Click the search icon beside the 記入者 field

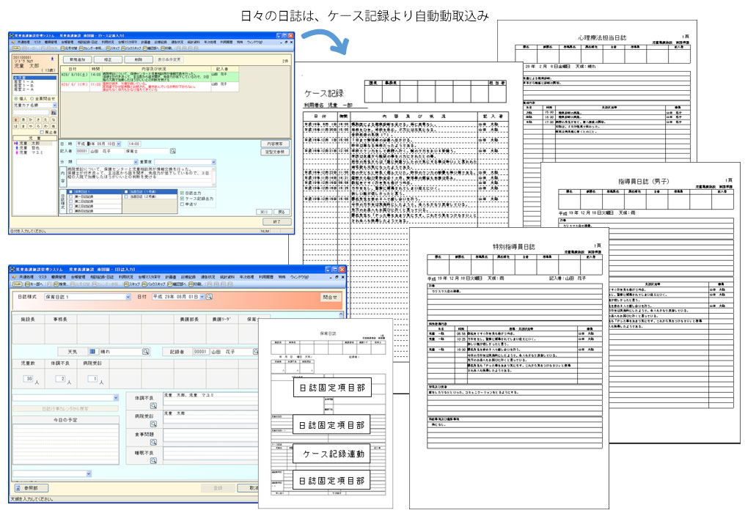coord(173,151)
